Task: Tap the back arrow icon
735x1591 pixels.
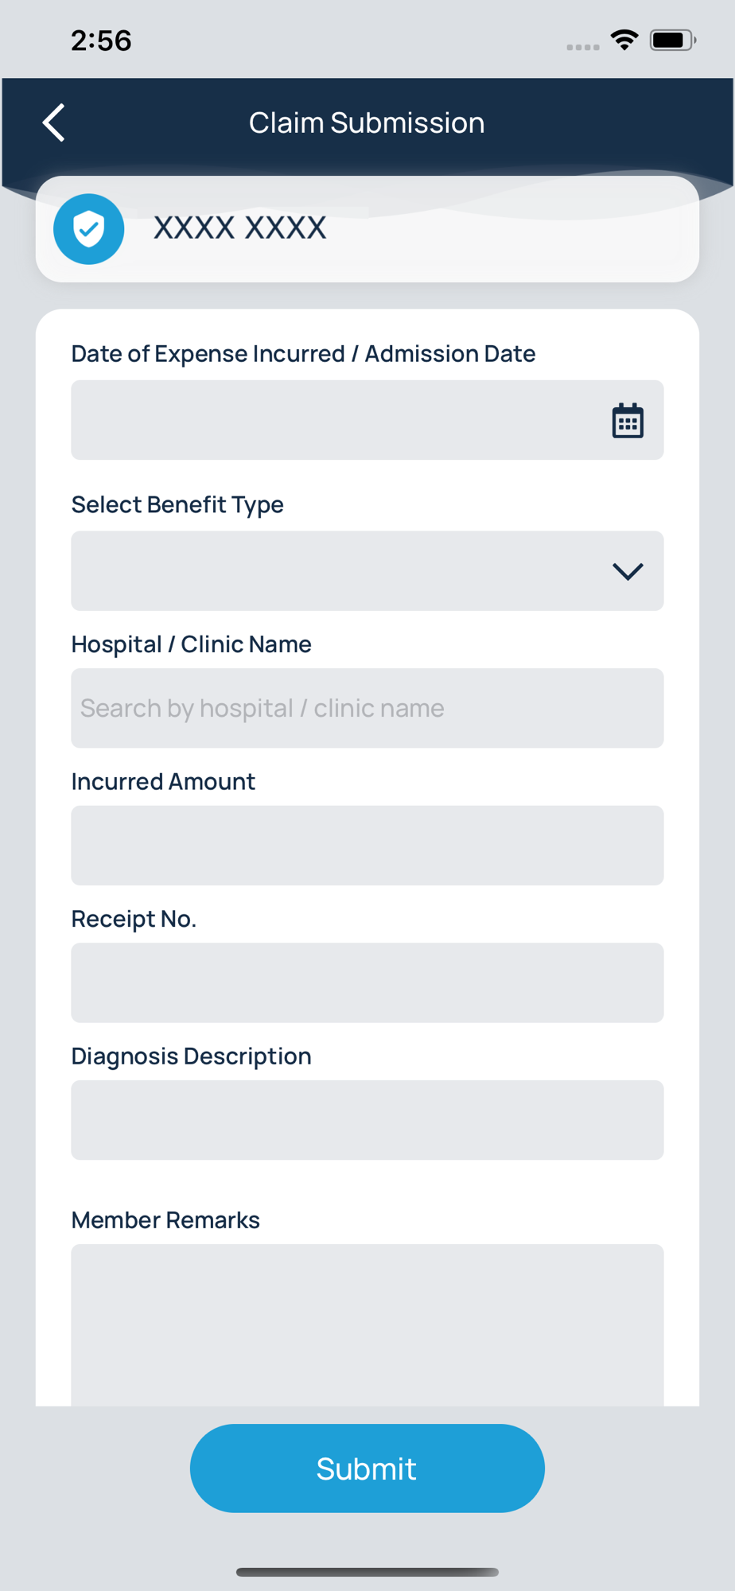Action: 53,123
